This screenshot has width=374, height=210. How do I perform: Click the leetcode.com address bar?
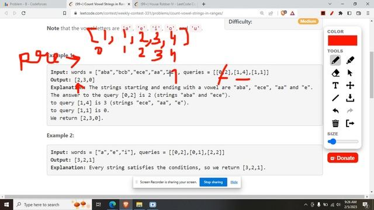(151, 13)
